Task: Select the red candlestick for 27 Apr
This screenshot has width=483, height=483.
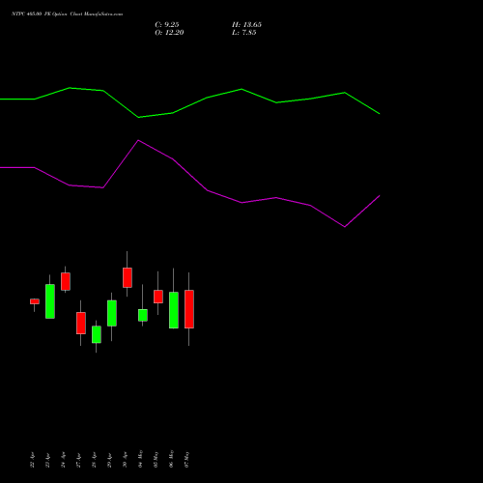Action: click(81, 323)
